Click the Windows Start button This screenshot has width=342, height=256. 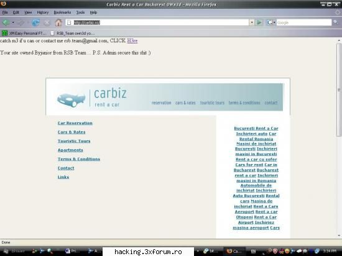point(14,251)
